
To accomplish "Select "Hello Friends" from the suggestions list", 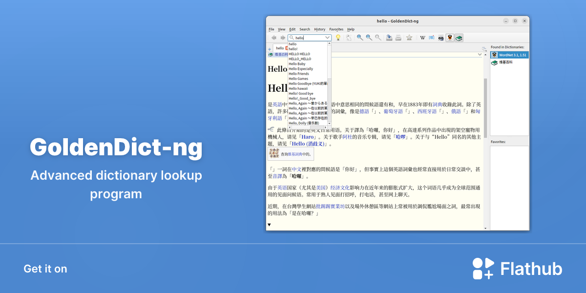I will [299, 74].
